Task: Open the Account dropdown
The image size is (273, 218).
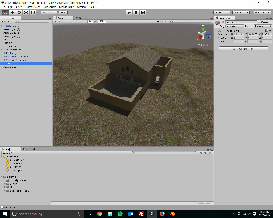Action: [x=262, y=12]
